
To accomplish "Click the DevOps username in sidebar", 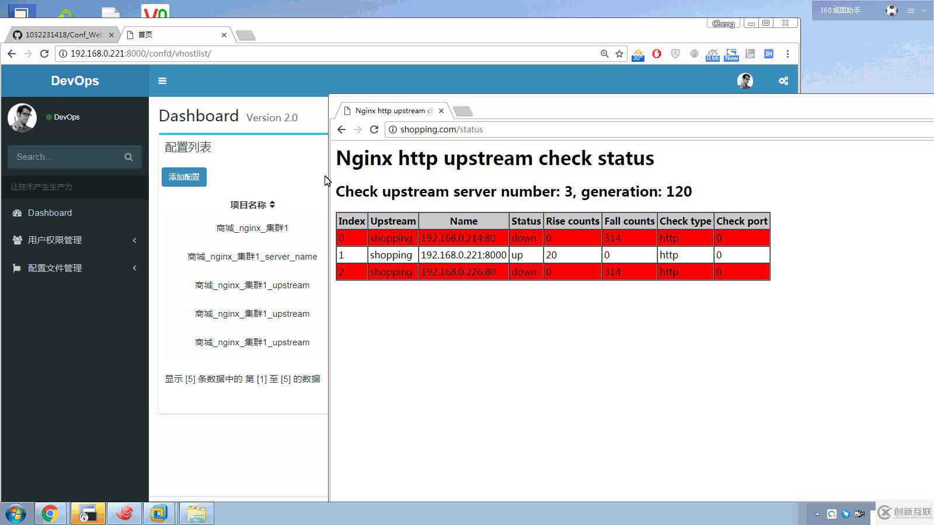I will point(67,117).
